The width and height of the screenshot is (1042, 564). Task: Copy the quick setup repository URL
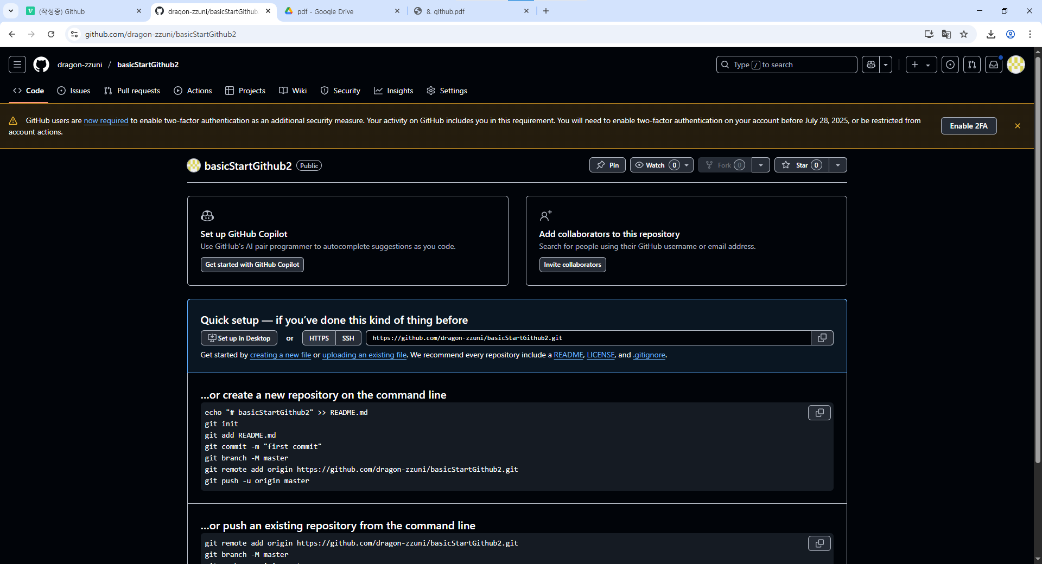(x=822, y=338)
